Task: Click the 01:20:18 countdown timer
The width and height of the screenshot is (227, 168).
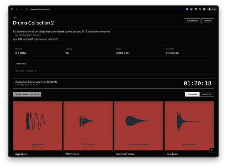Action: click(x=198, y=83)
